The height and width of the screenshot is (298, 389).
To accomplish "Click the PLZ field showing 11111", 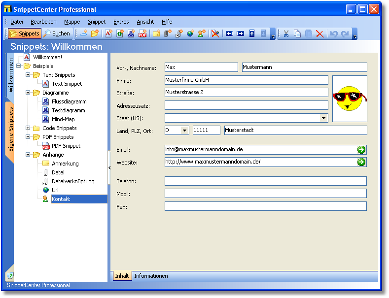I will pos(207,131).
